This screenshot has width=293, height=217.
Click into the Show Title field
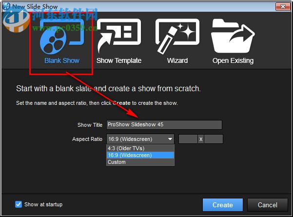pyautogui.click(x=164, y=125)
